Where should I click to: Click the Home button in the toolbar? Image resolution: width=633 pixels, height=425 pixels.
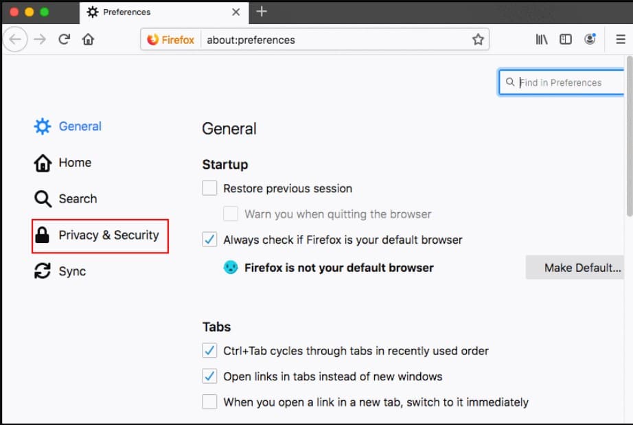pyautogui.click(x=88, y=39)
